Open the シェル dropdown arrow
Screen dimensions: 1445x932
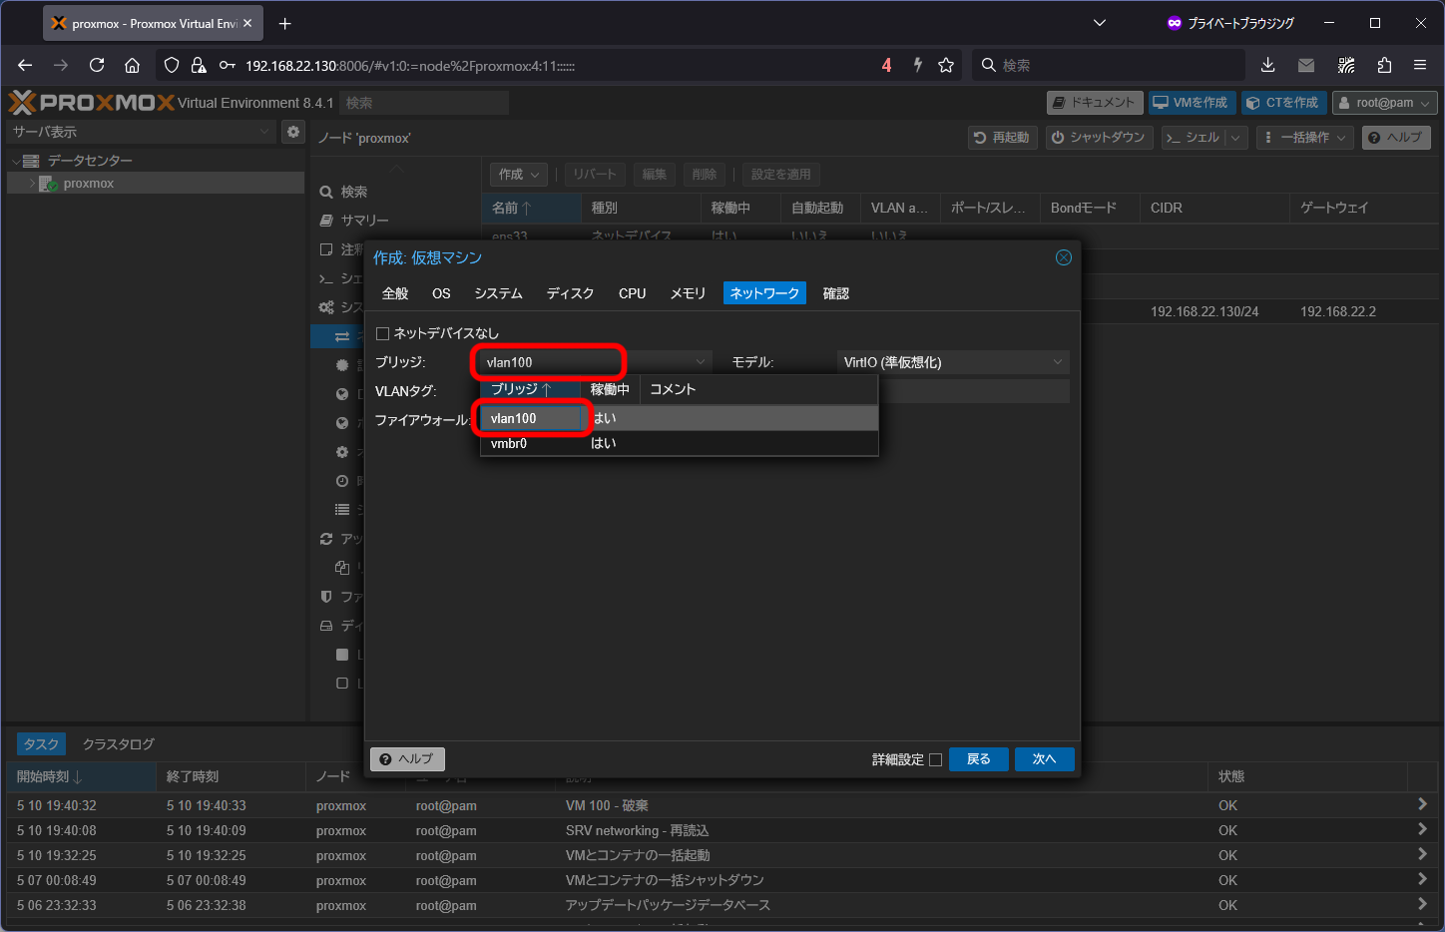(x=1236, y=138)
